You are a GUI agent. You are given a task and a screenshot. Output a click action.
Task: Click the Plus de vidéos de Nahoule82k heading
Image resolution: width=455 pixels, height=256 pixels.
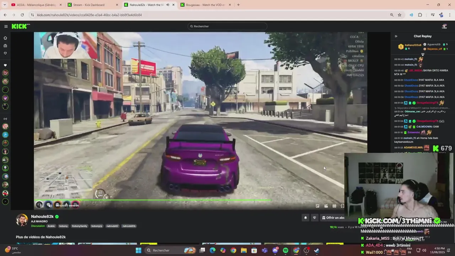(41, 237)
